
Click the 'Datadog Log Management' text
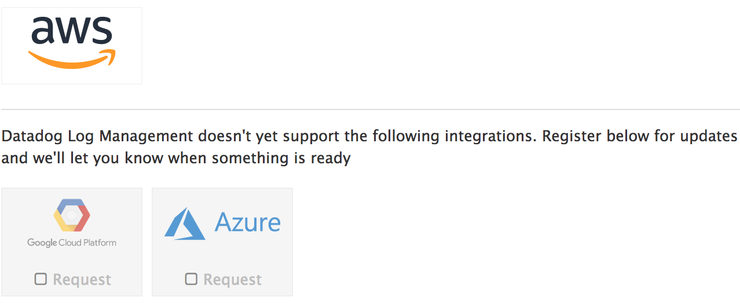[x=97, y=137]
